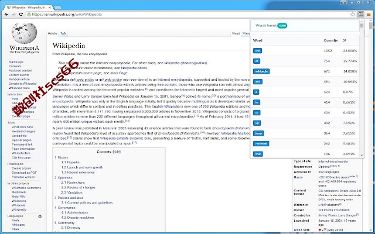Click the browser back arrow
Viewport: 375px width, 234px height.
coord(6,14)
